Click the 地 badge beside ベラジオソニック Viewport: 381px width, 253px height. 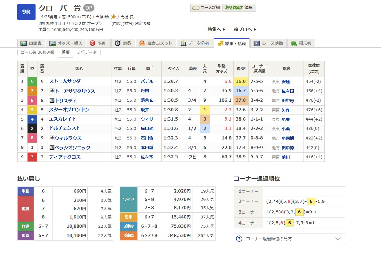tap(52, 147)
